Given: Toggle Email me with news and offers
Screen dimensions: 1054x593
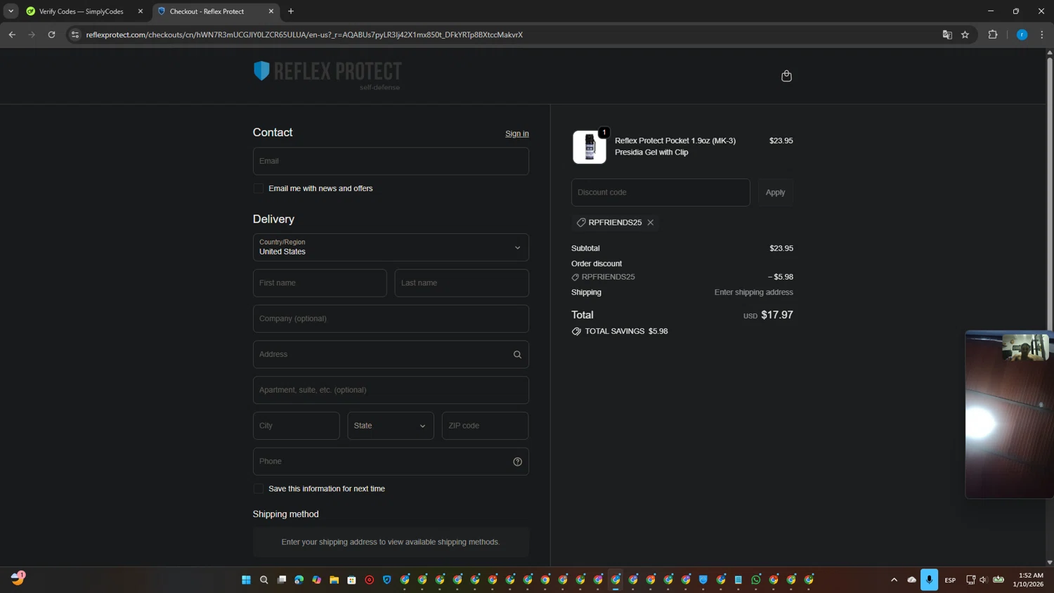Looking at the screenshot, I should tap(259, 188).
